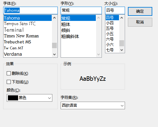Select 粗偏斜体 bold italic style

coord(78,36)
